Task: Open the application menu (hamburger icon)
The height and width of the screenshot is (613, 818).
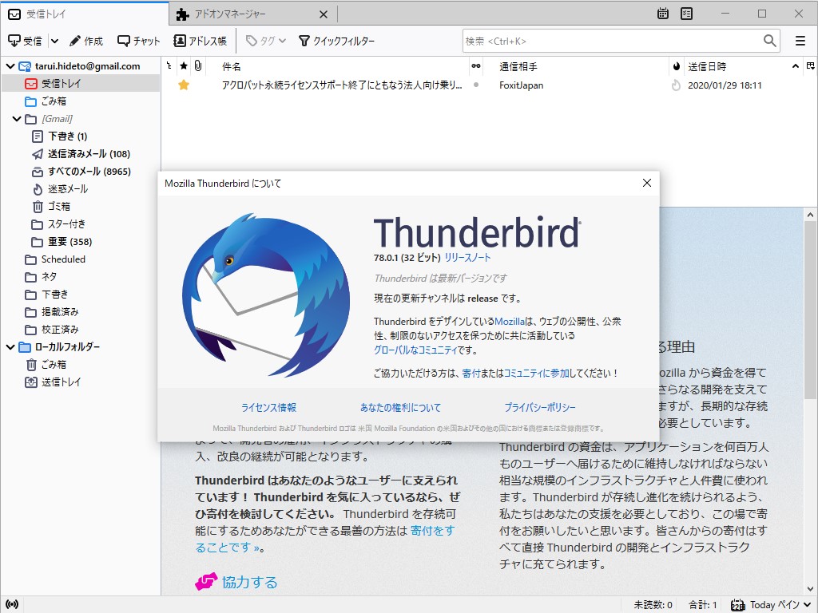Action: pyautogui.click(x=799, y=40)
